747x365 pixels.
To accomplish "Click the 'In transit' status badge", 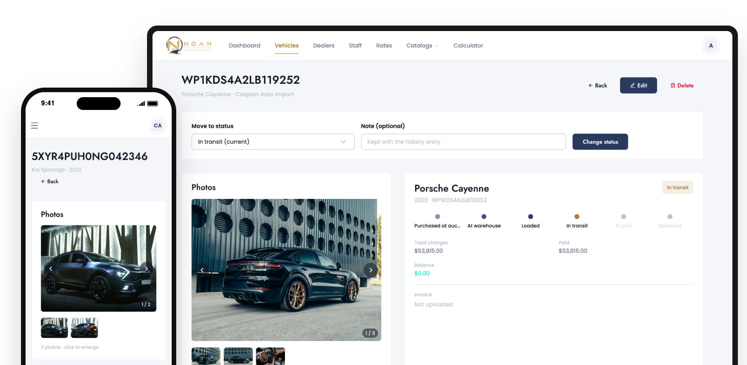I will coord(678,188).
